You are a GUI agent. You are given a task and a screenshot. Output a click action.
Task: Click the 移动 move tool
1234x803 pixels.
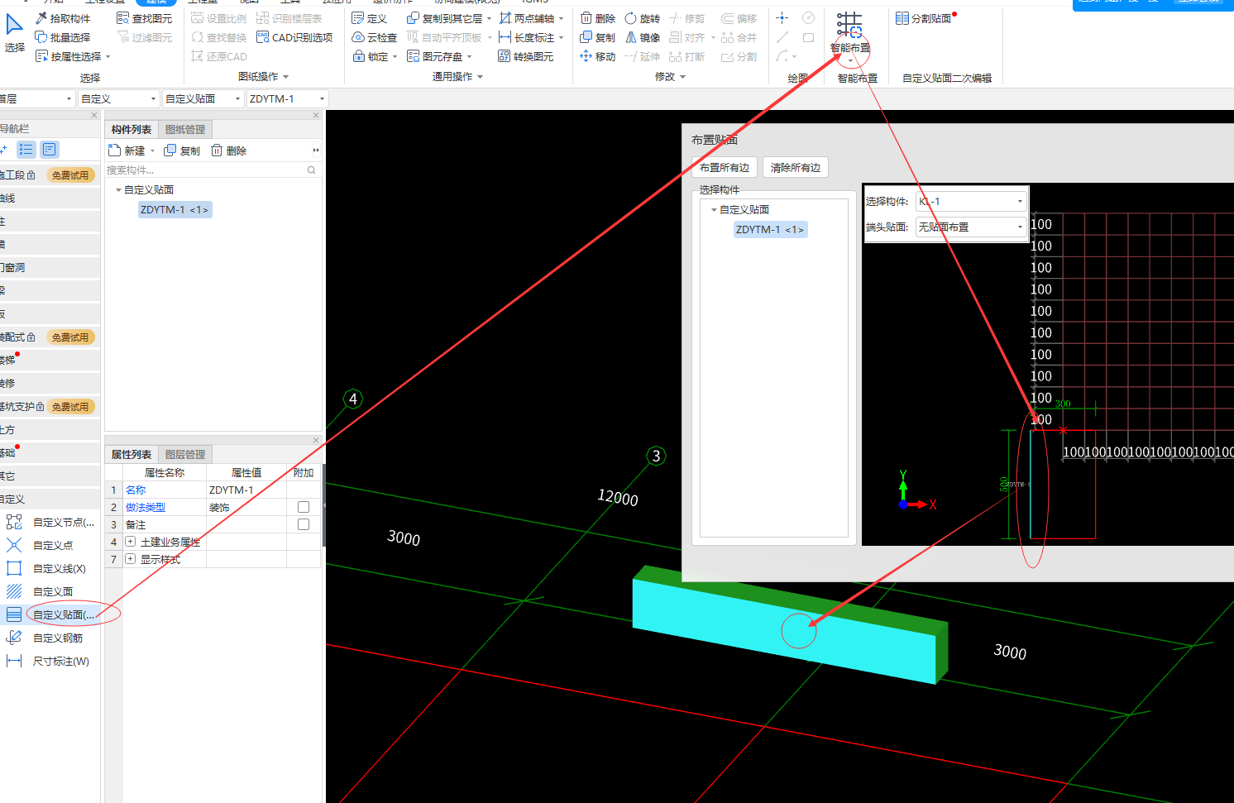coord(598,56)
